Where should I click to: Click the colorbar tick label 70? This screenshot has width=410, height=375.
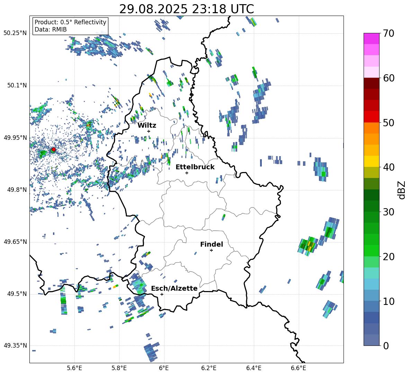coord(389,34)
